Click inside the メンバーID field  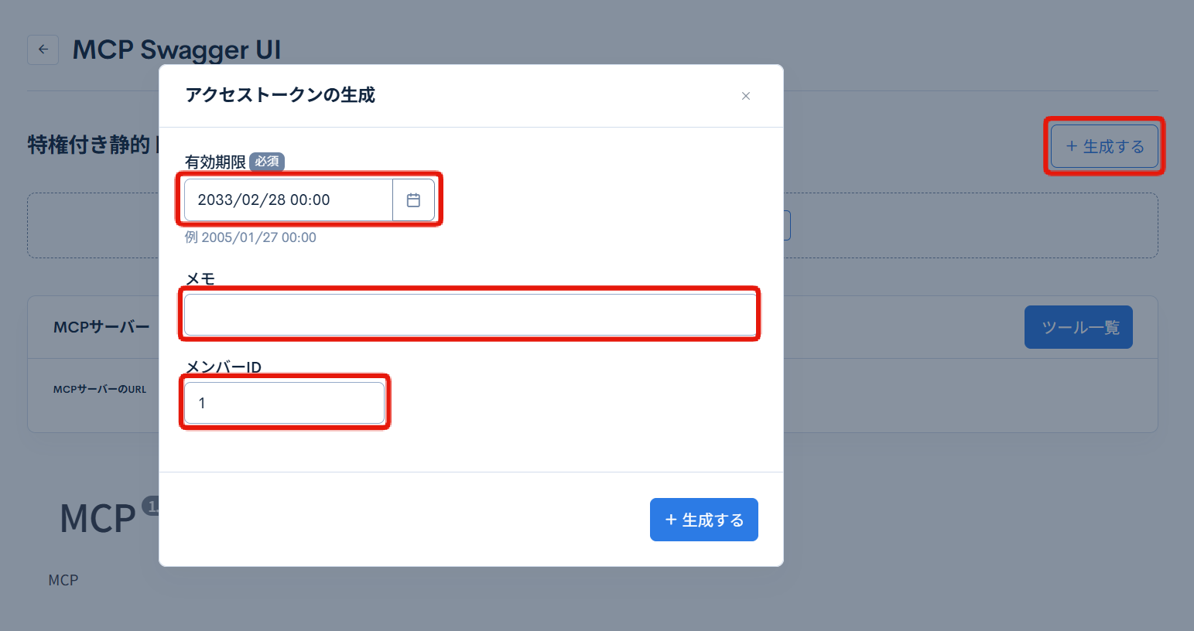point(284,402)
